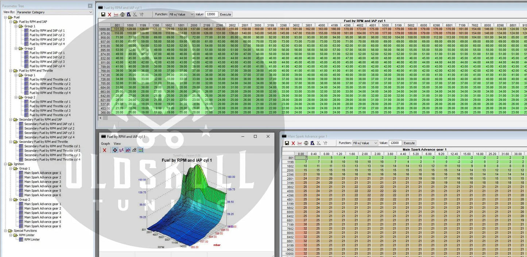The image size is (527, 257).
Task: Click the Value field in the Main Spark Advance toolbar
Action: point(395,143)
